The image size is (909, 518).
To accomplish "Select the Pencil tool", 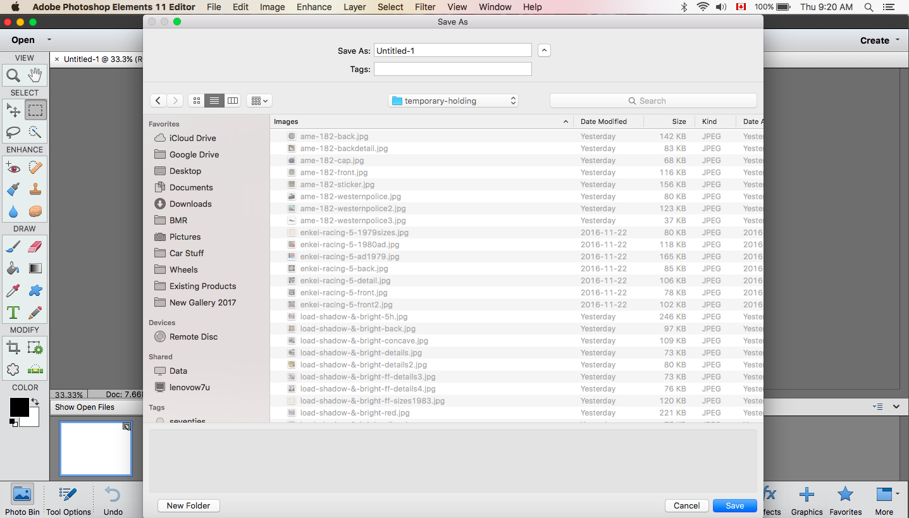I will [x=35, y=312].
